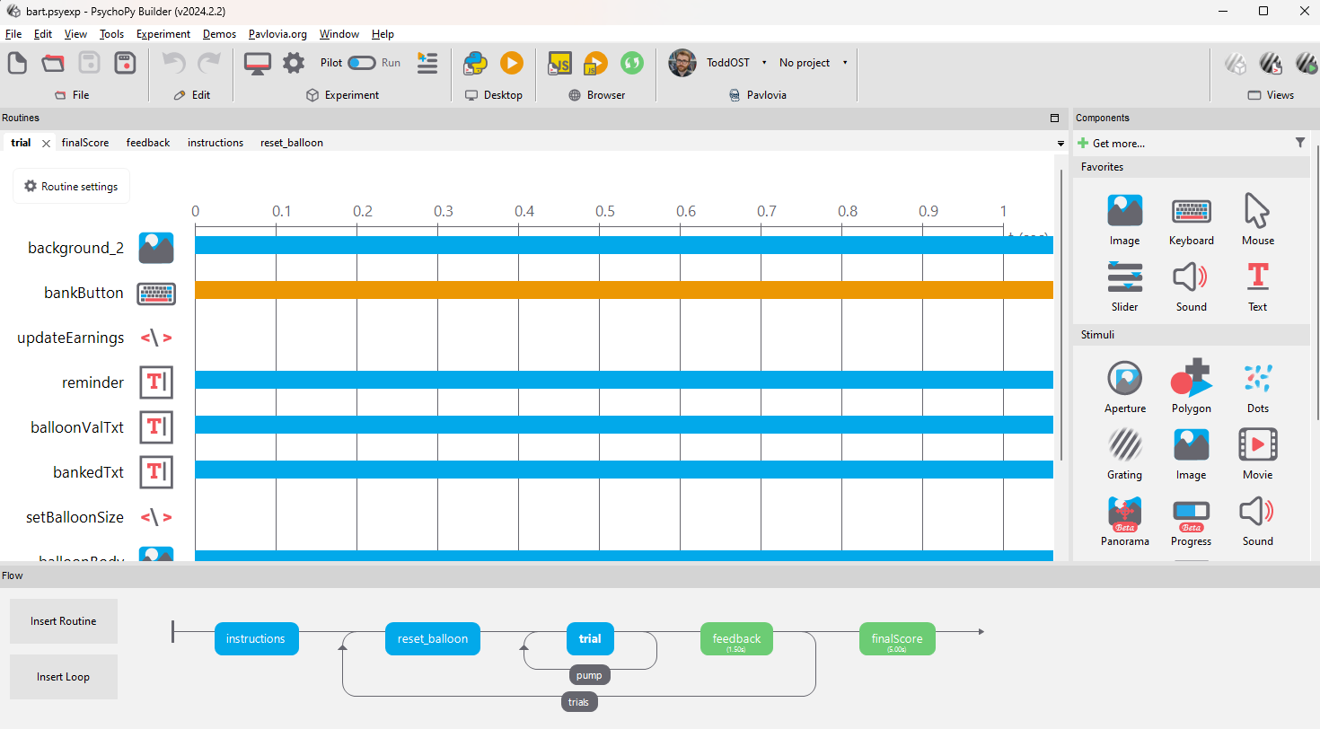Close the trial routine tab

click(46, 144)
